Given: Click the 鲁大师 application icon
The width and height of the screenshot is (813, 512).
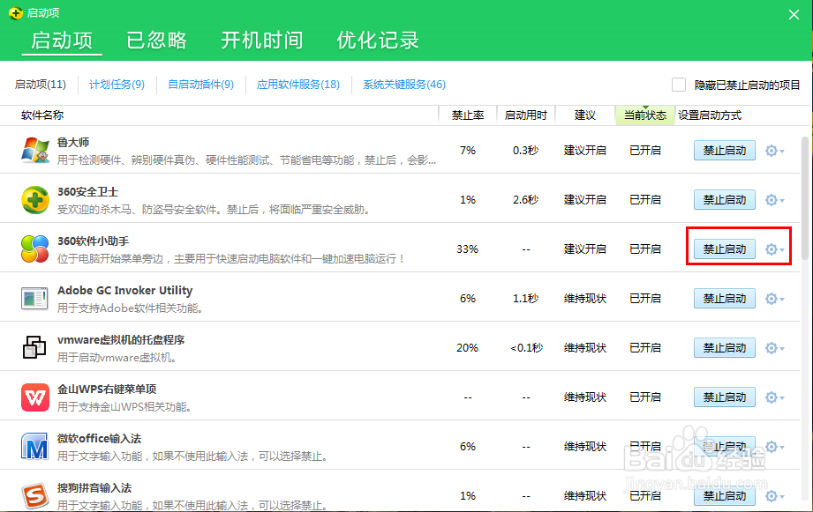Looking at the screenshot, I should point(34,150).
